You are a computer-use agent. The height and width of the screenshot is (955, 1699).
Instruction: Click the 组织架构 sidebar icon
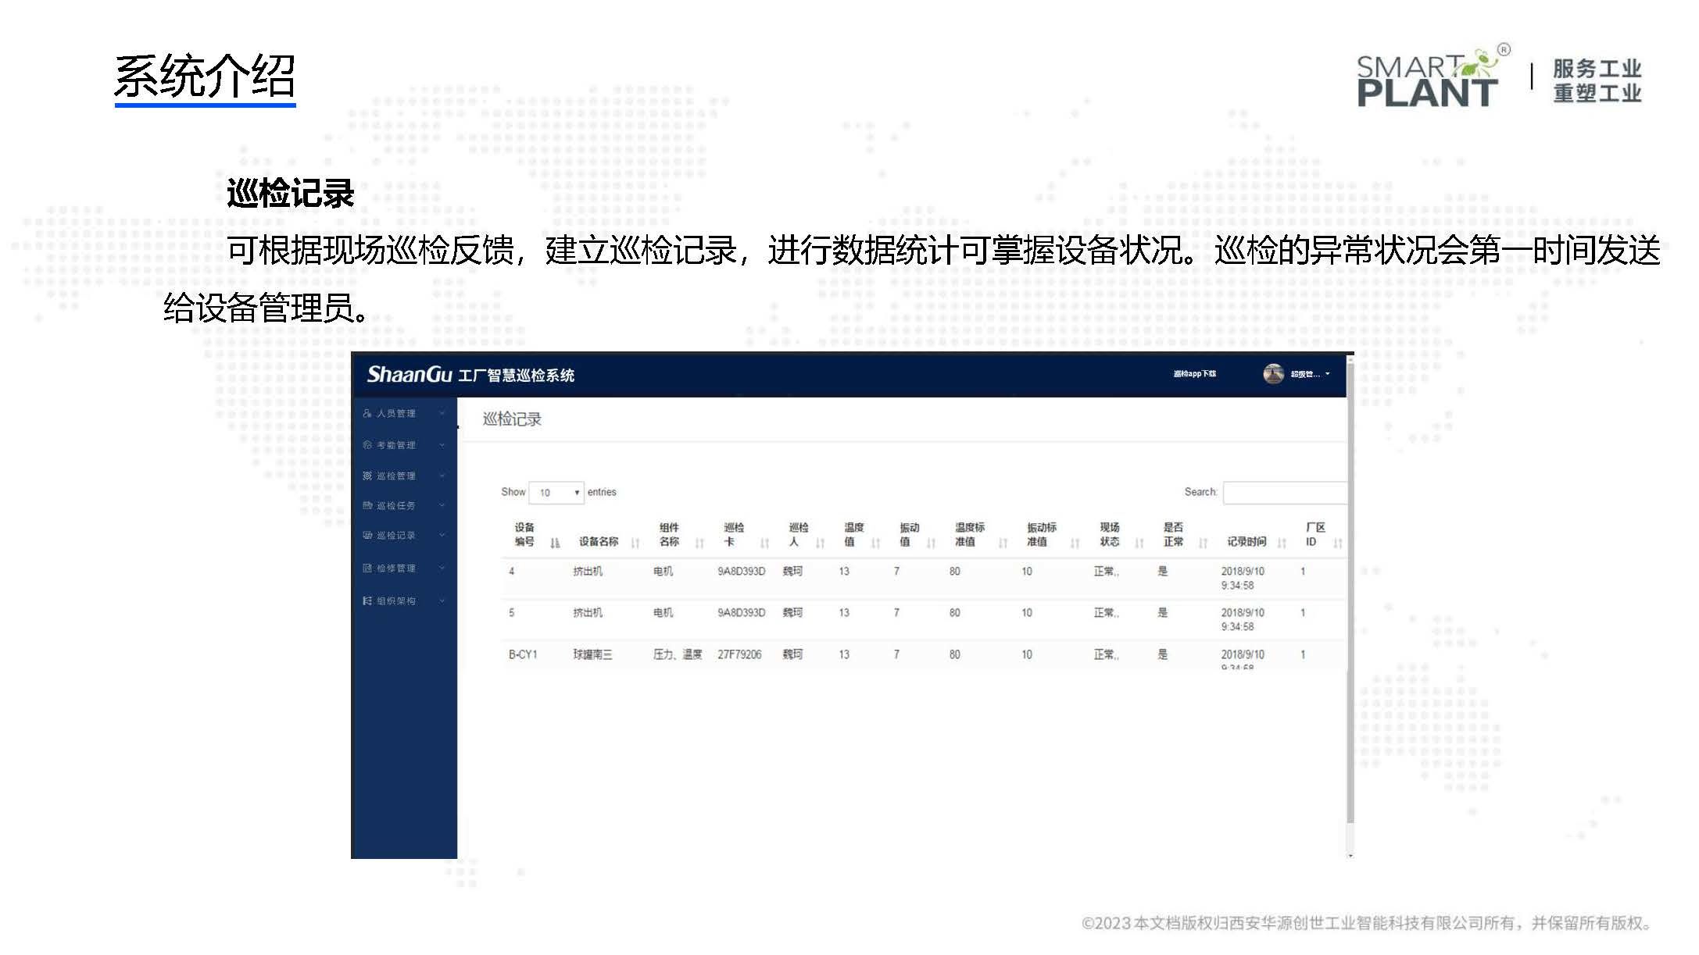pyautogui.click(x=367, y=600)
